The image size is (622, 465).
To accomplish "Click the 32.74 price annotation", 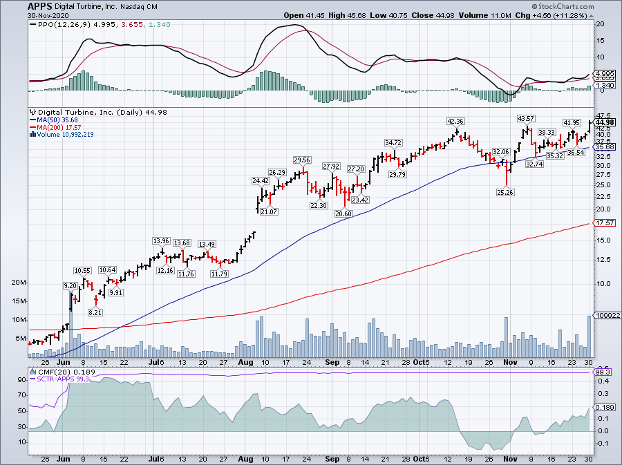I will (534, 164).
